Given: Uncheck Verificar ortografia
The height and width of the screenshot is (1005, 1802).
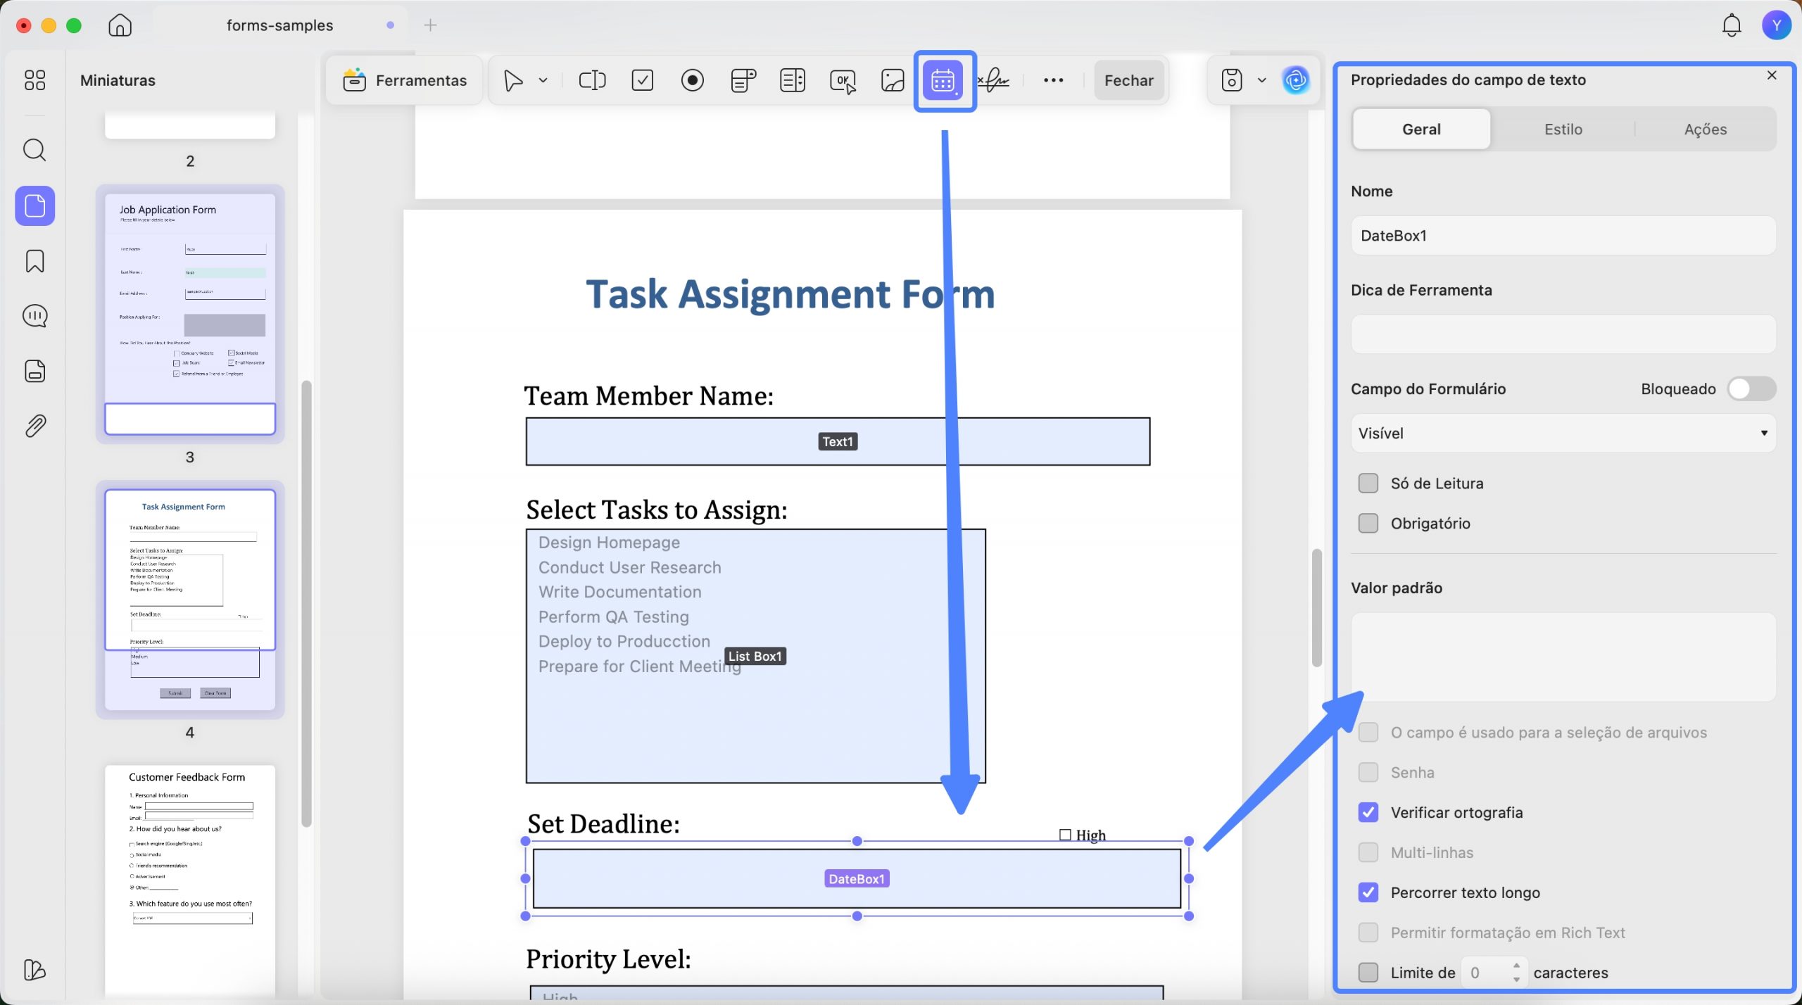Looking at the screenshot, I should (1368, 812).
